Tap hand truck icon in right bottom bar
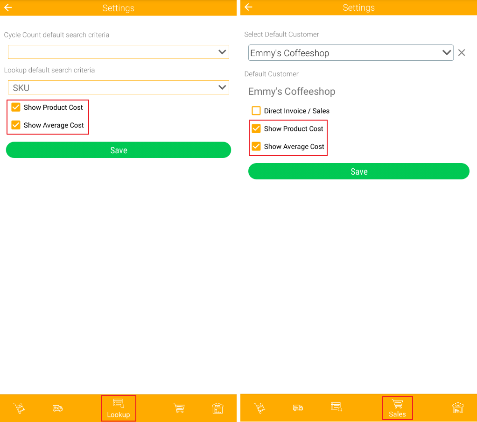Viewport: 477px width, 422px height. pos(260,408)
